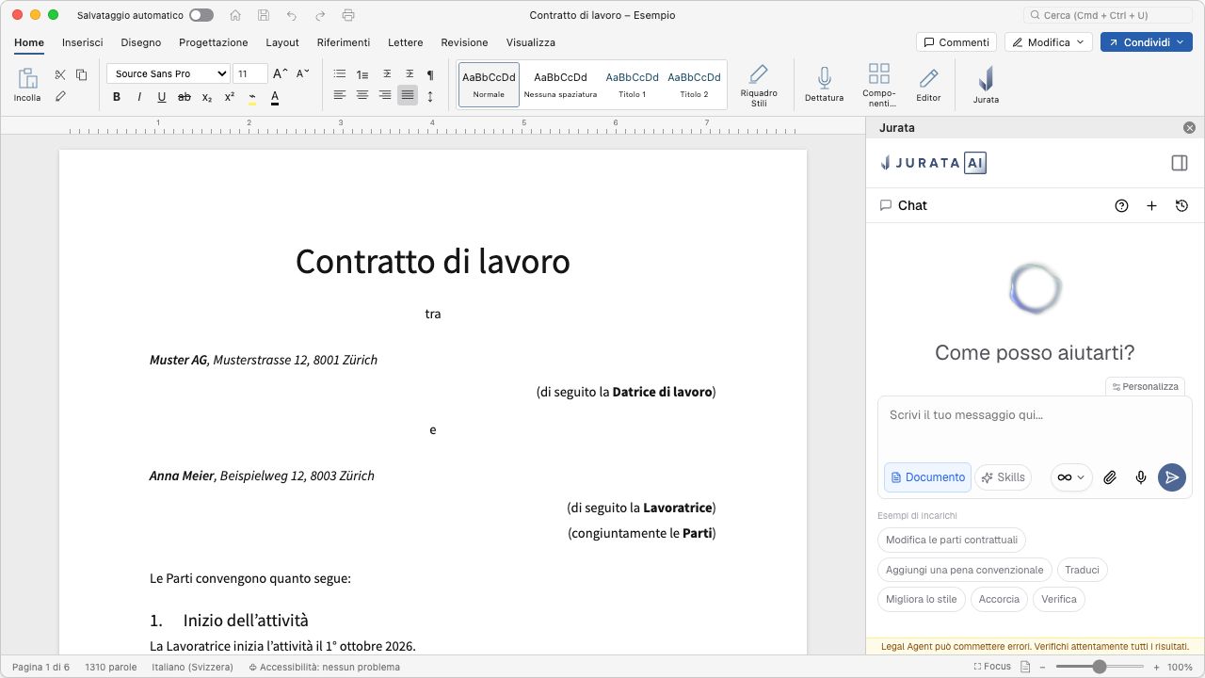Apply the yellow text highlight color
1205x678 pixels.
[x=252, y=97]
